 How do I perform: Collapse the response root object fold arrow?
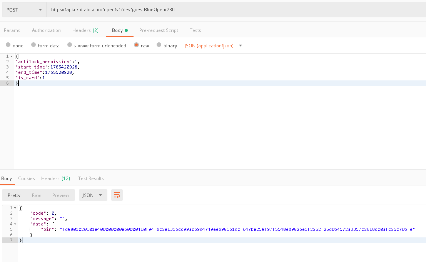click(x=15, y=208)
